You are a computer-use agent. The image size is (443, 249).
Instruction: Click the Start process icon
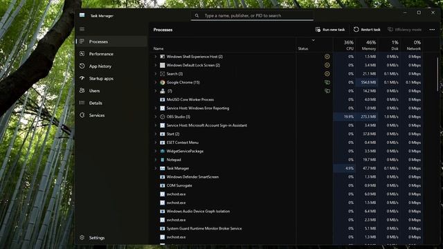pos(163,133)
